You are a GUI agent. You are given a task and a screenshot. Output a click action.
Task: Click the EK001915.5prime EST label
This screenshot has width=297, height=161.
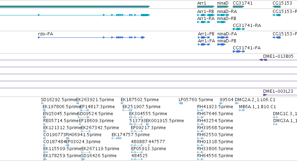tap(165, 121)
